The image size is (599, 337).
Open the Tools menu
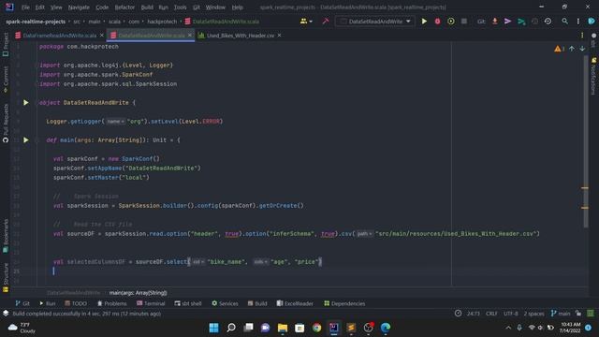point(181,7)
